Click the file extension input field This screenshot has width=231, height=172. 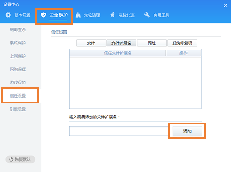coord(119,131)
